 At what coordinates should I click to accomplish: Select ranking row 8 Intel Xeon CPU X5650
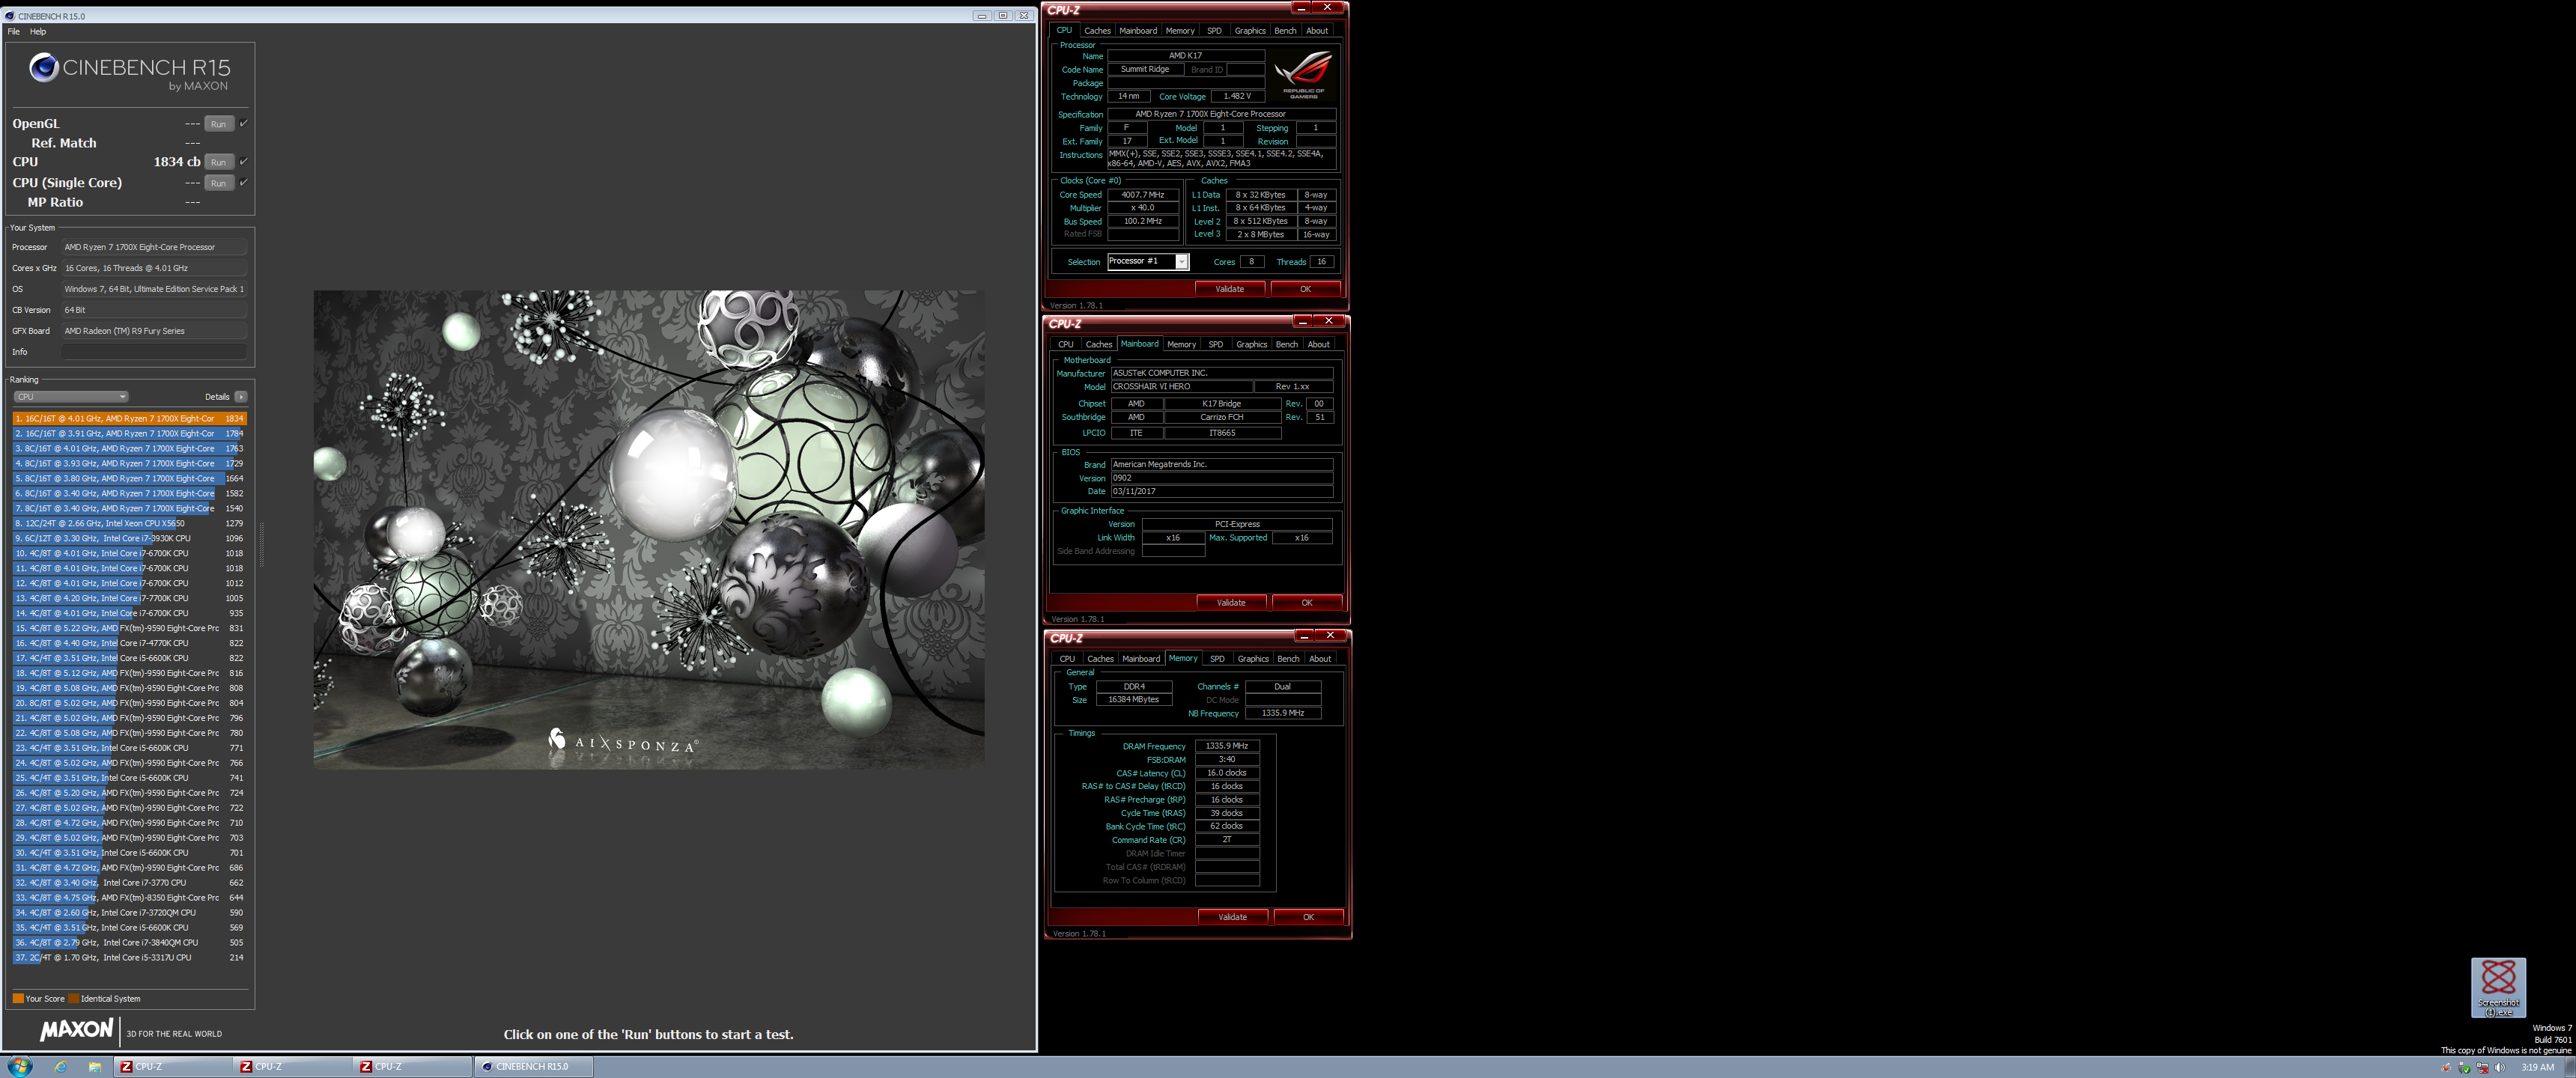point(129,523)
